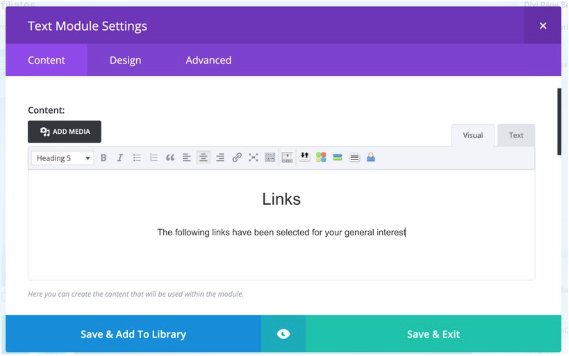Click Save & Add To Library
Viewport: 569px width, 356px height.
click(x=133, y=335)
